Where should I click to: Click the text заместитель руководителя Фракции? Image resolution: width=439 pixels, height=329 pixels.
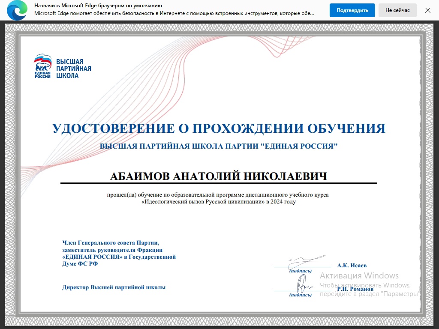click(x=112, y=250)
